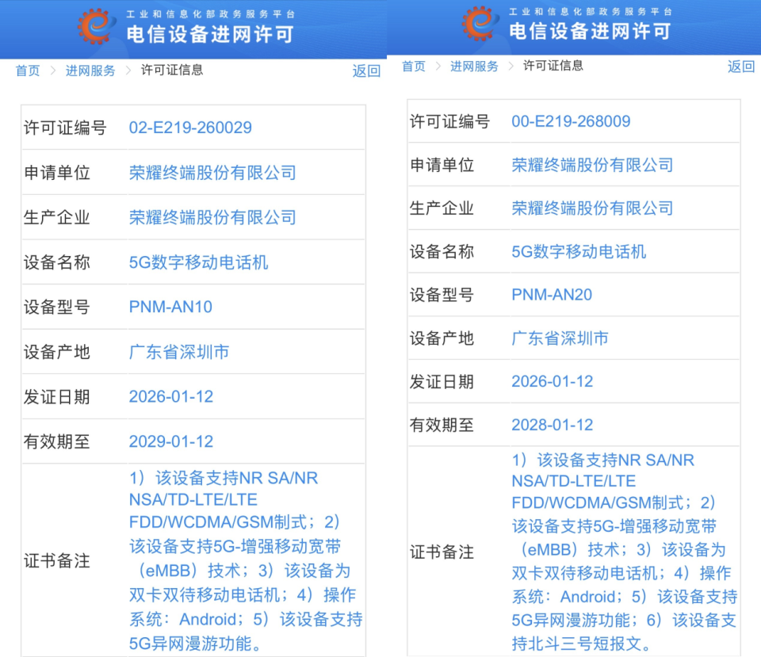Click remark text mentioning 北斗三号短报文
This screenshot has height=657, width=761.
click(x=625, y=552)
